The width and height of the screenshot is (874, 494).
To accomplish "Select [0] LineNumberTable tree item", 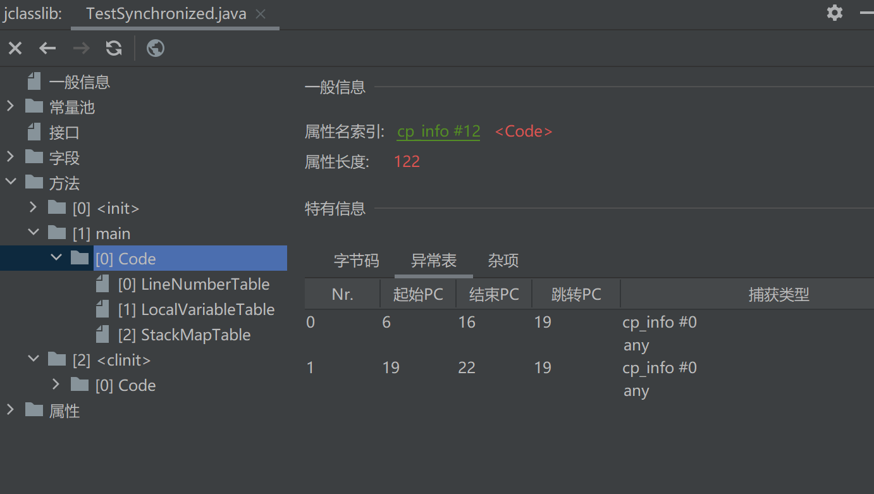I will point(194,285).
